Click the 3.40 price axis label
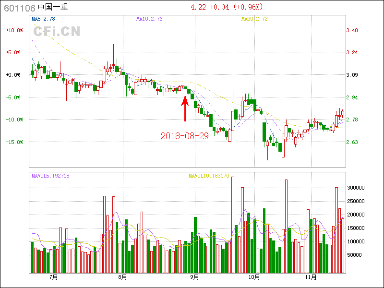The image size is (384, 288). coord(352,30)
